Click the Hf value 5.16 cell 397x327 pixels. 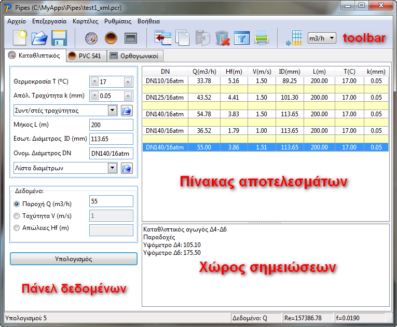click(234, 81)
